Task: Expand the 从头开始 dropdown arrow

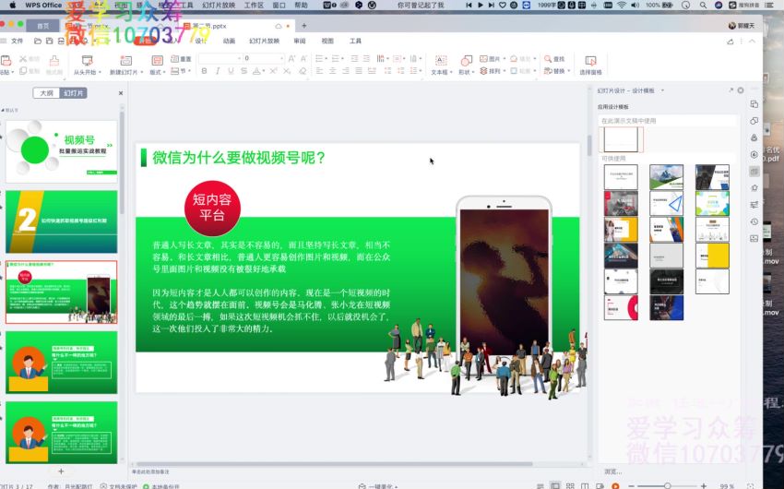Action: coord(100,73)
